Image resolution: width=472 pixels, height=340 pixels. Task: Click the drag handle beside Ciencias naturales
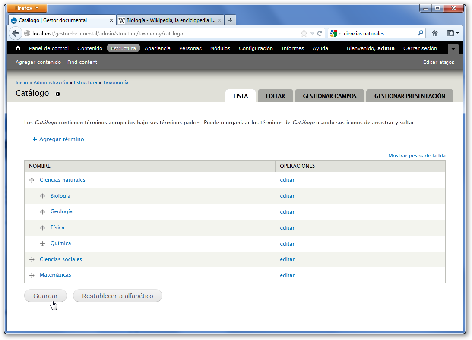tap(32, 180)
